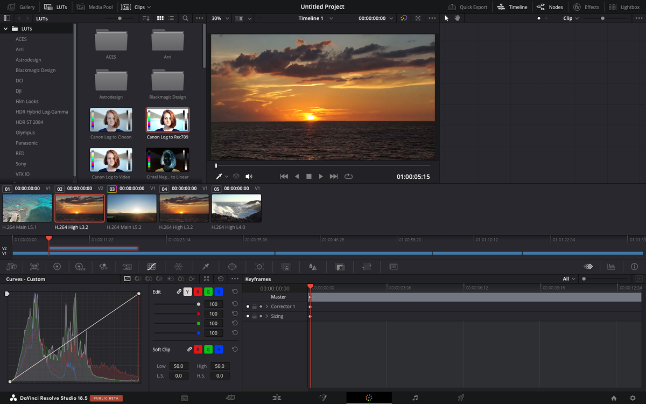The width and height of the screenshot is (646, 404).
Task: Disable the Corrector 1 keyframe track
Action: tap(248, 307)
